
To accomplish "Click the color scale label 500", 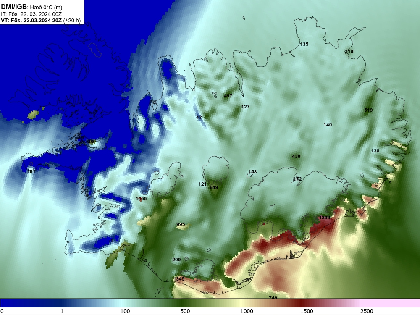I will point(185,311).
